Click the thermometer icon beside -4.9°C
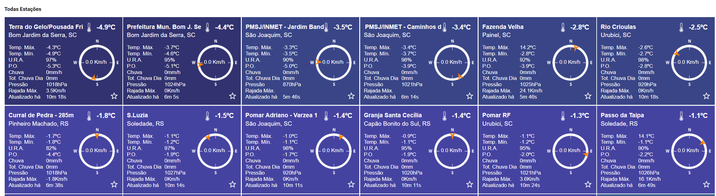The width and height of the screenshot is (716, 196). [89, 27]
